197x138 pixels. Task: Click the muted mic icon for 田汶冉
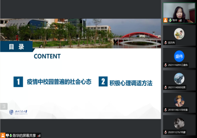click(166, 43)
